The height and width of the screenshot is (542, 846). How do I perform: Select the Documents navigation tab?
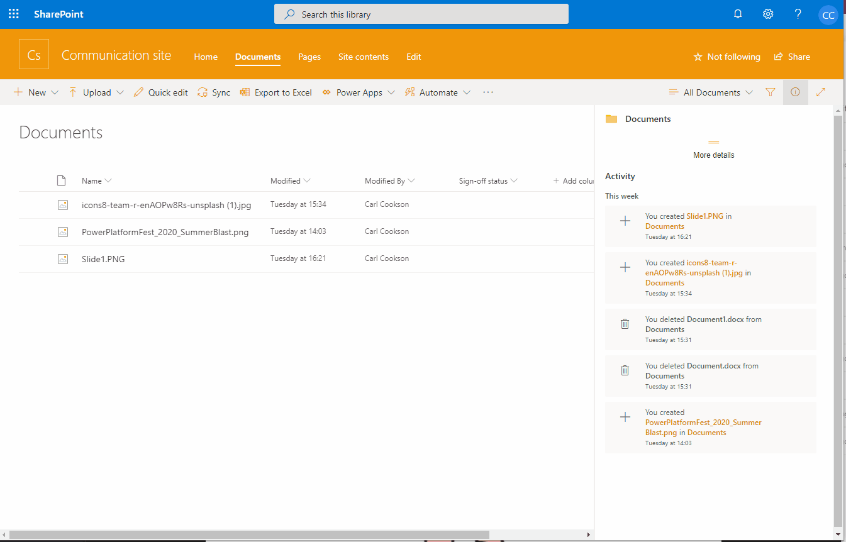[258, 57]
